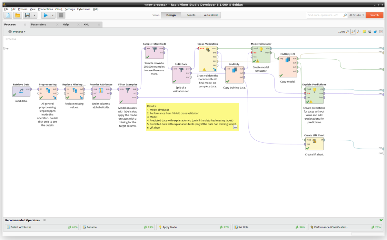Select the Cross Validation operator
This screenshot has height=240, width=387.
[x=208, y=59]
